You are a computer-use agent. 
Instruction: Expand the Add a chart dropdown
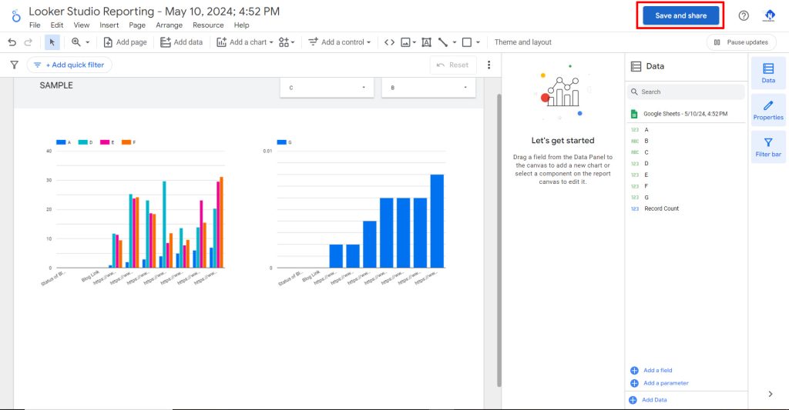pyautogui.click(x=243, y=42)
